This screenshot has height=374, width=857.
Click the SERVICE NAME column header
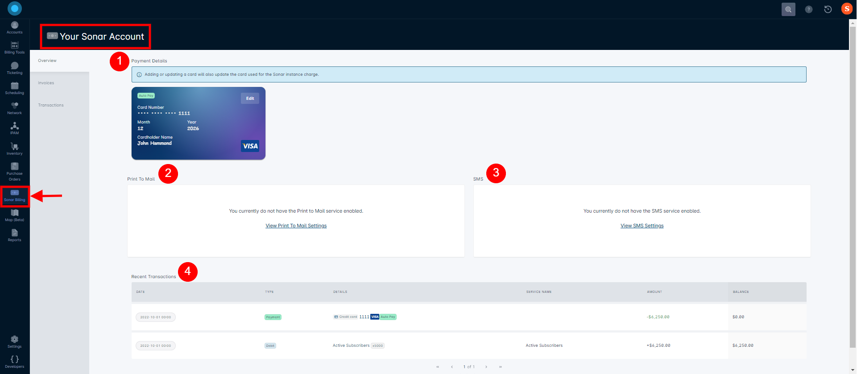[x=539, y=292]
